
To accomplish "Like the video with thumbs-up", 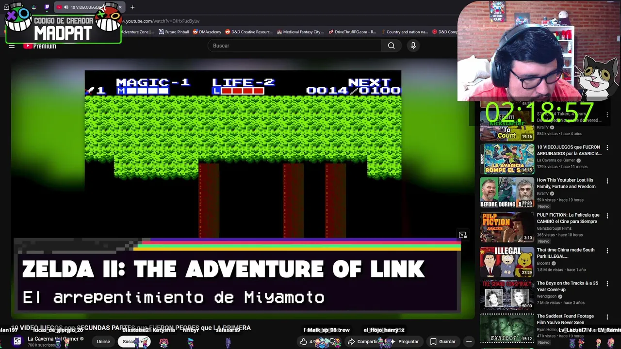I will (304, 342).
